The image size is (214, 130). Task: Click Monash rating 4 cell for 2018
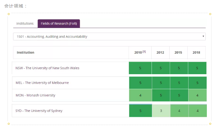click(x=198, y=95)
